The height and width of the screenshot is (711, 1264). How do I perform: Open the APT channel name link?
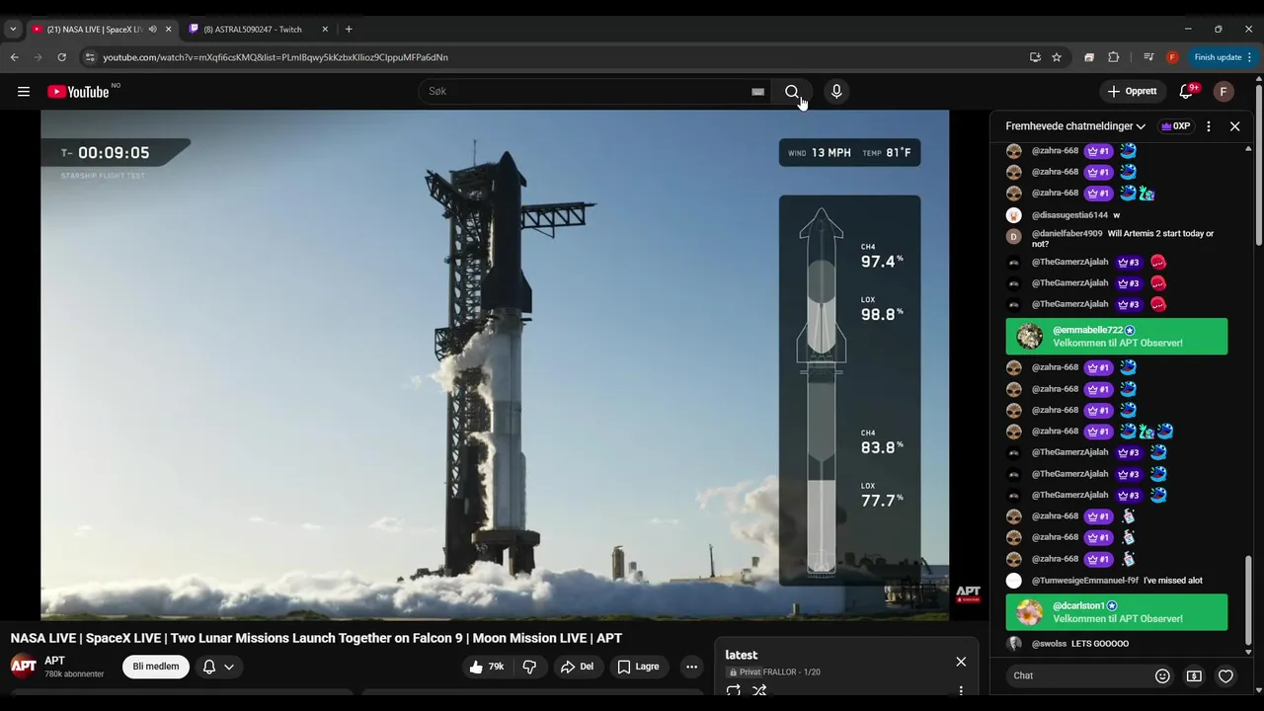tap(54, 661)
